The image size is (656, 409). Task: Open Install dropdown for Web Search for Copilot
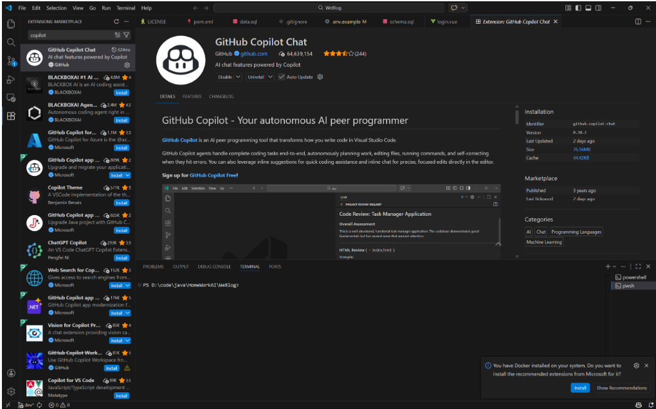[128, 286]
